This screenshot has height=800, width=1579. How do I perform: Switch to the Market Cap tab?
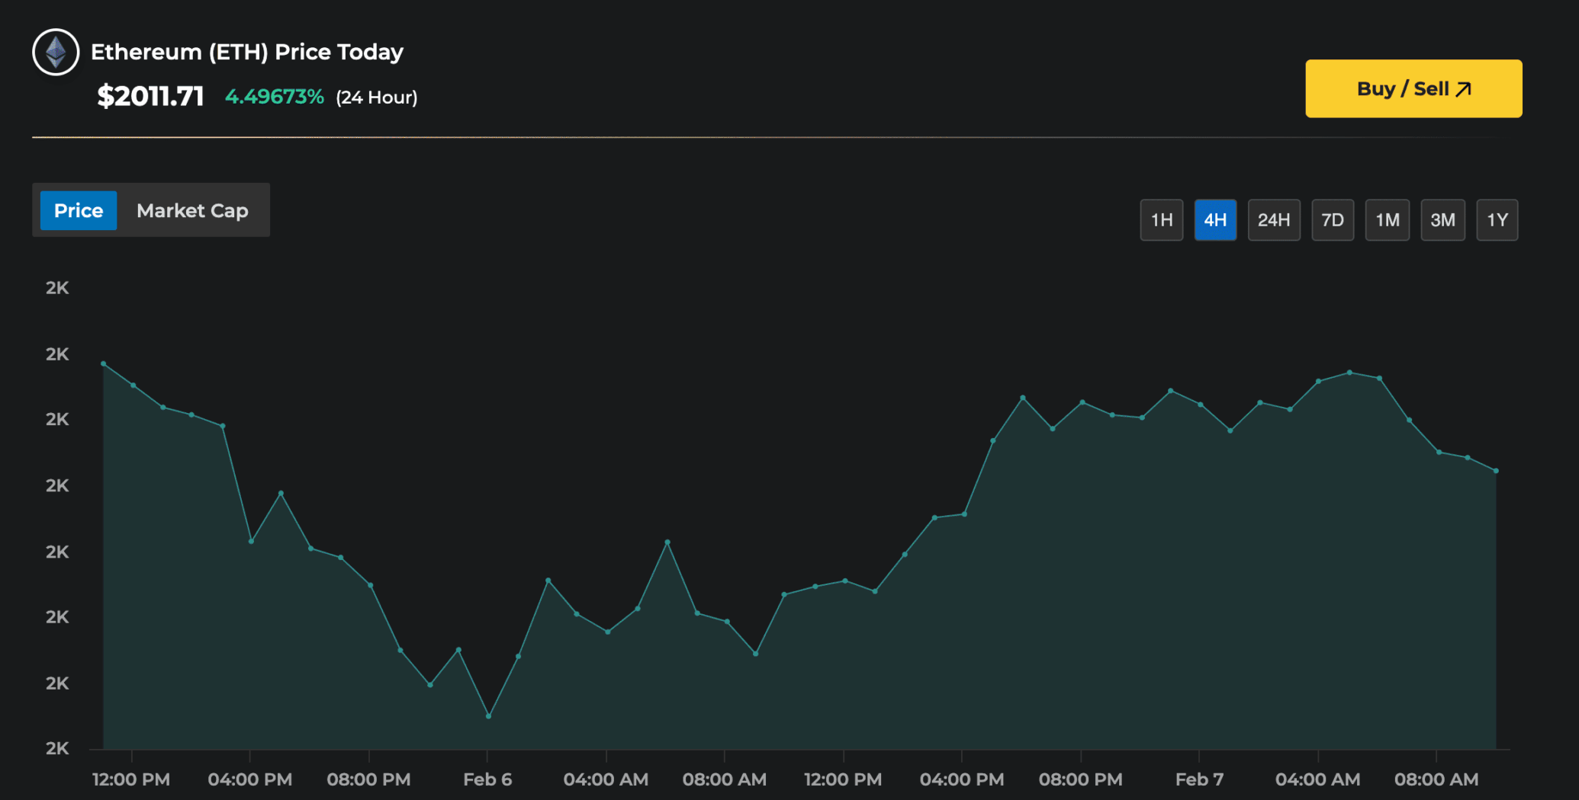click(192, 210)
